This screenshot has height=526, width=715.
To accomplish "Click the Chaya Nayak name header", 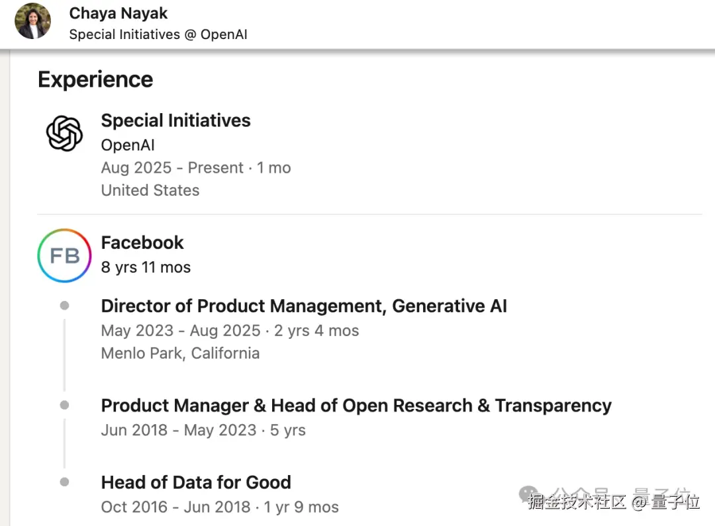I will click(119, 13).
